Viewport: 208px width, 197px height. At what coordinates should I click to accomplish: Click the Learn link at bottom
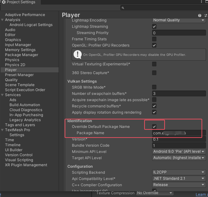202,194
